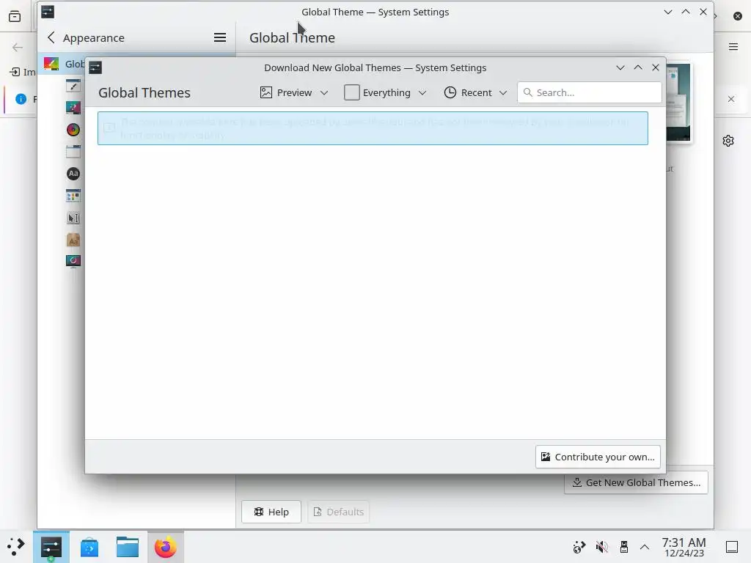The image size is (751, 563).
Task: Open the Application Launcher on the taskbar
Action: [x=15, y=547]
